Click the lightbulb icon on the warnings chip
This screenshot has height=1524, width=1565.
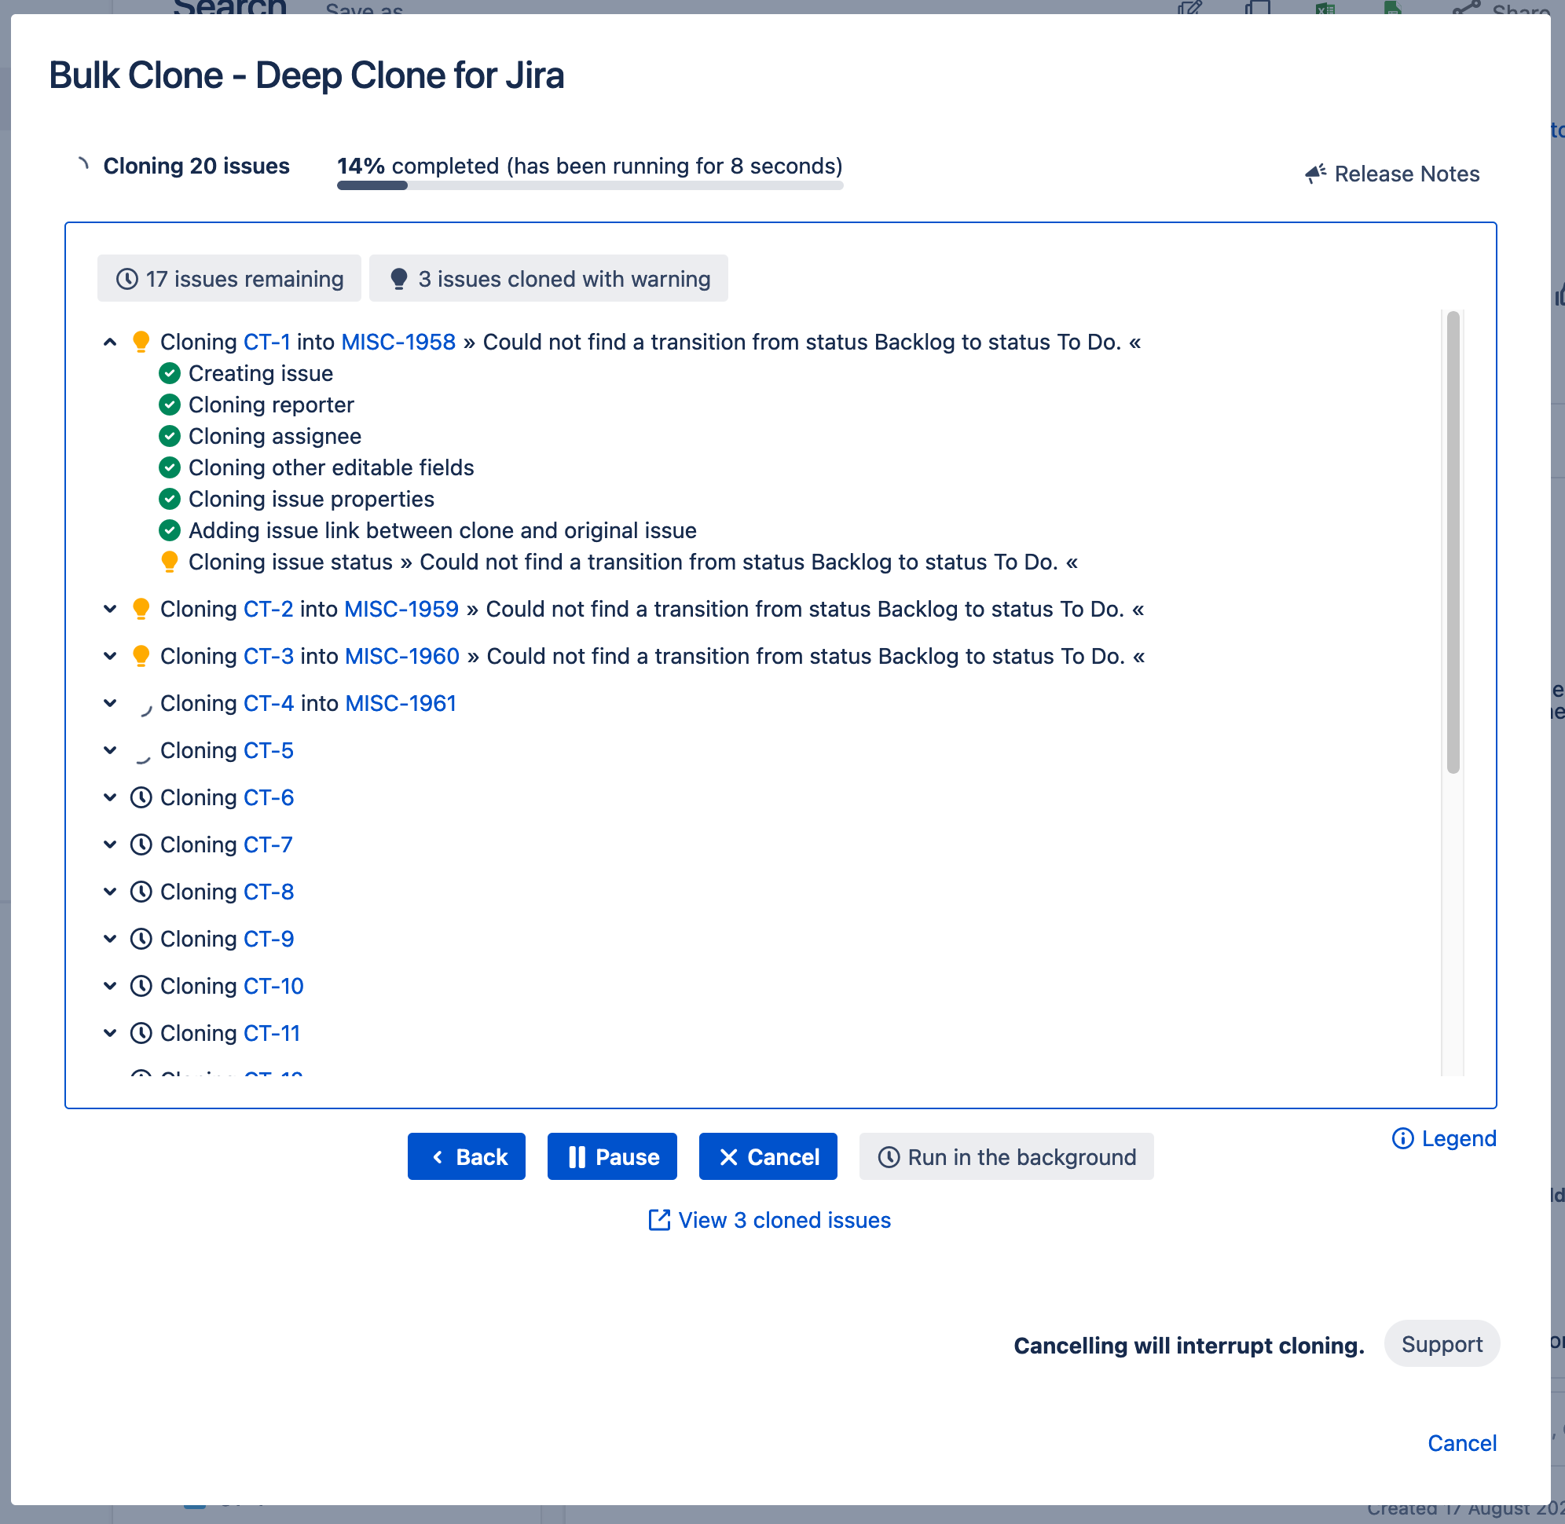coord(398,278)
